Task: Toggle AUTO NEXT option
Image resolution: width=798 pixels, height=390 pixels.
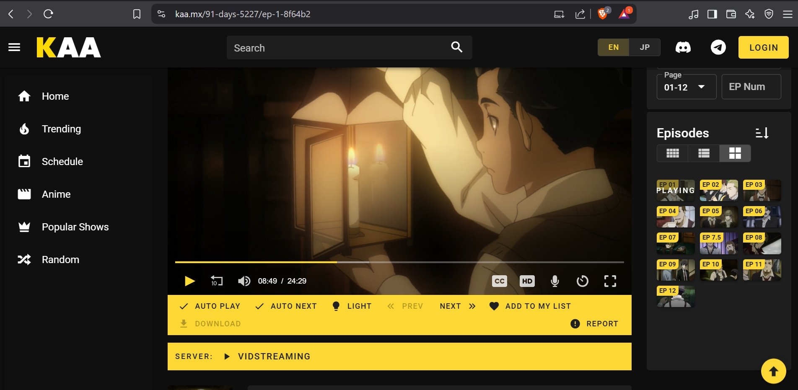Action: pyautogui.click(x=286, y=306)
